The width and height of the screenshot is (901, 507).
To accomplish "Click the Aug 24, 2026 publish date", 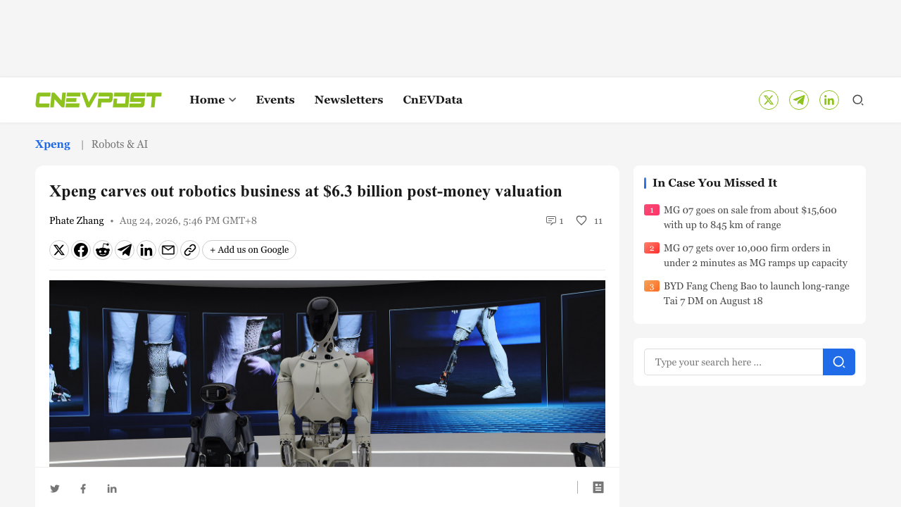I will [188, 220].
